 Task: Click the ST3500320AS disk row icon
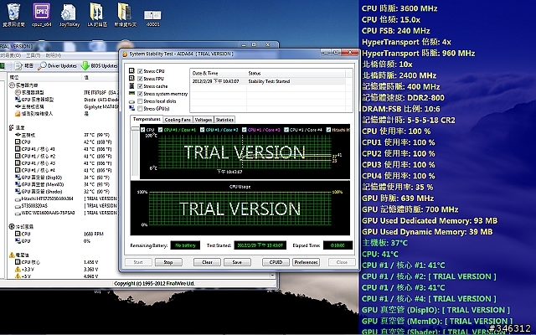18,206
